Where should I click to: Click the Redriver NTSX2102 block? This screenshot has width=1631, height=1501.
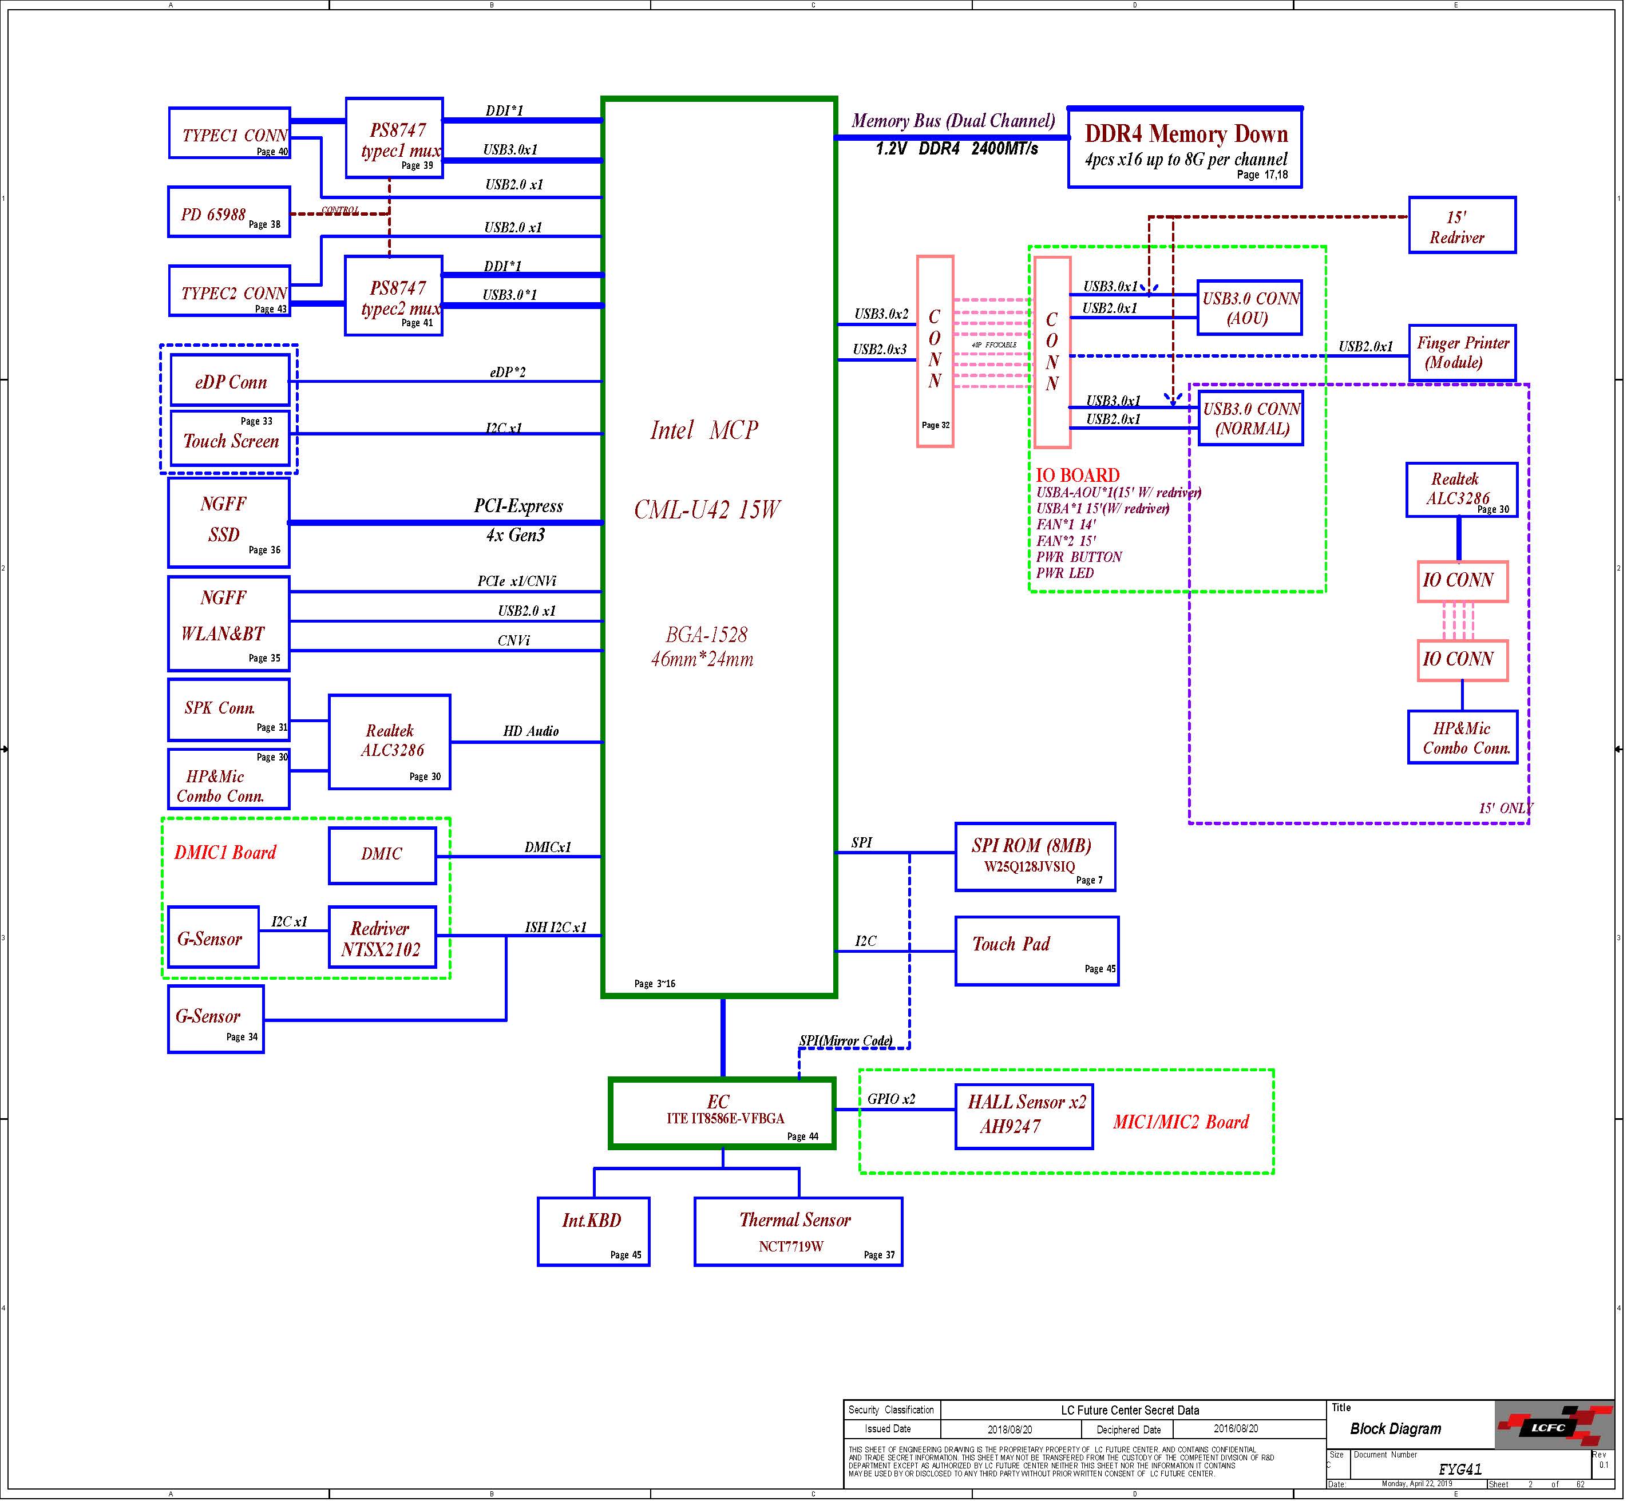click(x=382, y=937)
